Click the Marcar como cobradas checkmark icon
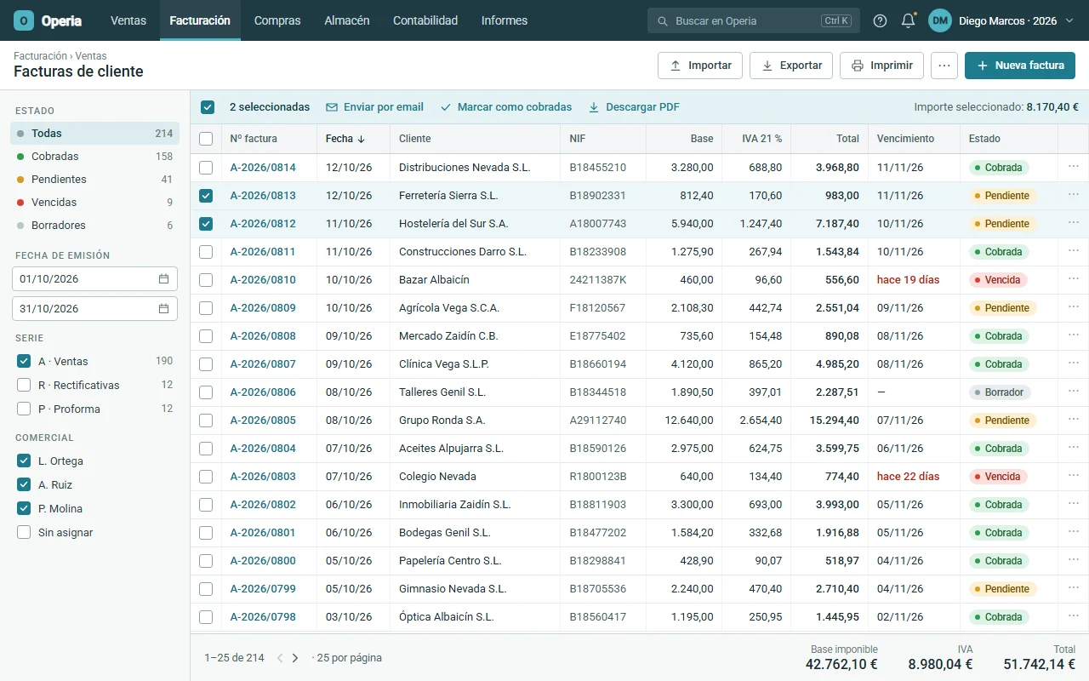This screenshot has width=1089, height=681. 446,107
